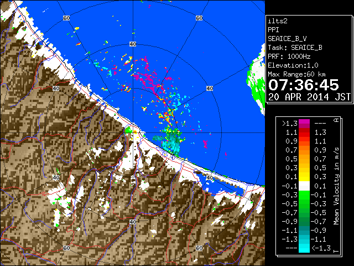Viewport: 354px width, 266px height.
Task: Click the 60 km ring label in the northwest
Action: click(66, 18)
